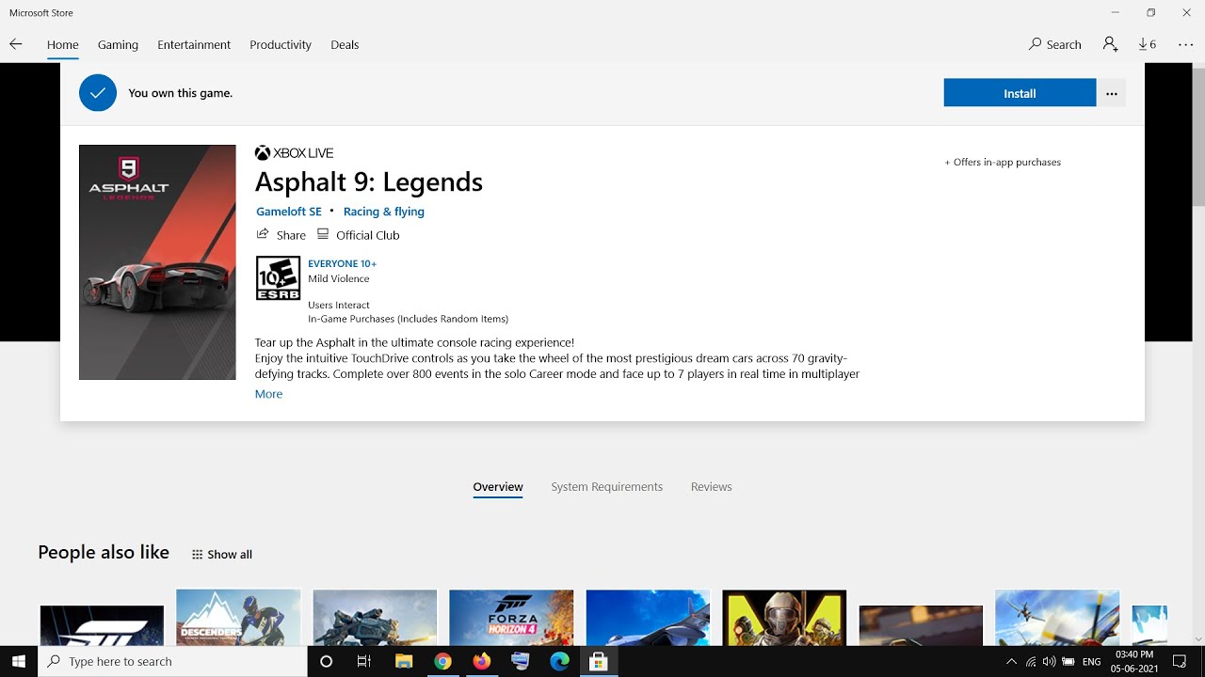Show all People also like items
This screenshot has width=1205, height=677.
tap(222, 555)
